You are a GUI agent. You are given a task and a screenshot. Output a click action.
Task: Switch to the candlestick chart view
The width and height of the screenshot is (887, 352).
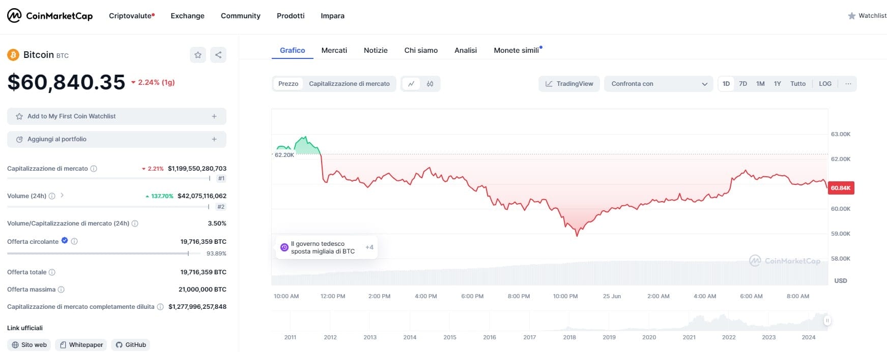coord(430,84)
